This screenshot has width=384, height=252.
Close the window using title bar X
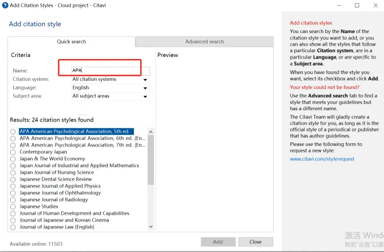coord(375,5)
